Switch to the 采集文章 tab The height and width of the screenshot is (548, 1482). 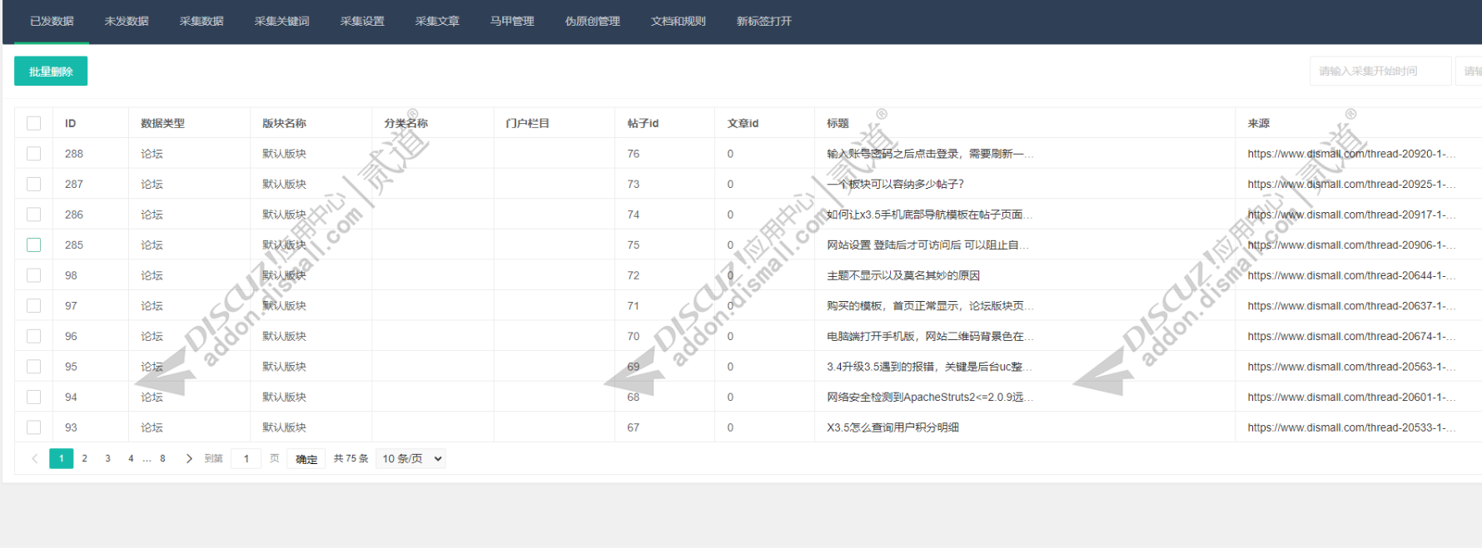coord(437,21)
